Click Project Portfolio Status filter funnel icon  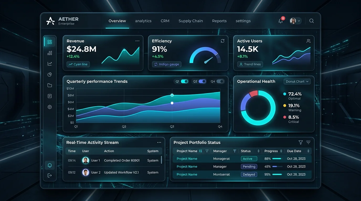pyautogui.click(x=301, y=142)
